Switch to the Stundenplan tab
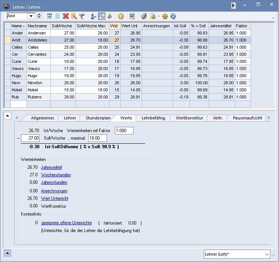This screenshot has height=262, width=279. [x=98, y=118]
